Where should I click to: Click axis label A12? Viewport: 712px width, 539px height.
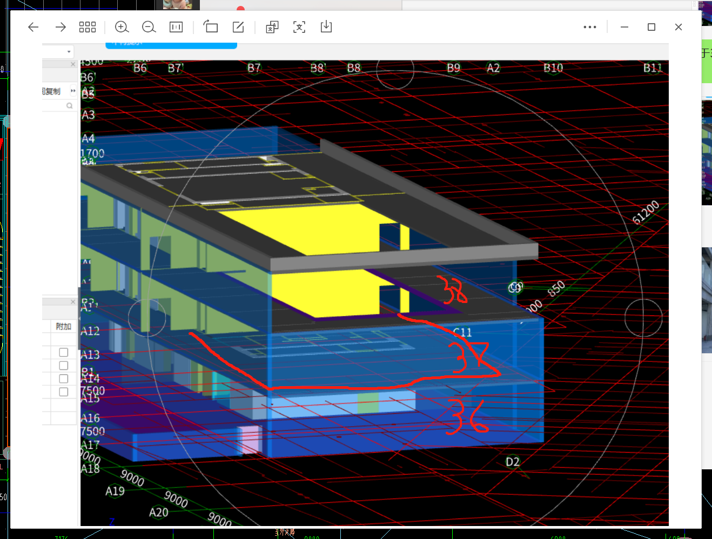coord(90,331)
